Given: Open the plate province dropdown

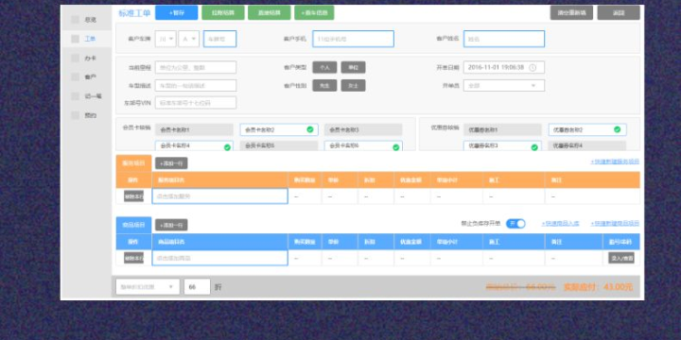Looking at the screenshot, I should (166, 39).
